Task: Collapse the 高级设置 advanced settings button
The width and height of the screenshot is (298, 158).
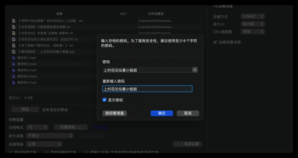Action: [188, 144]
